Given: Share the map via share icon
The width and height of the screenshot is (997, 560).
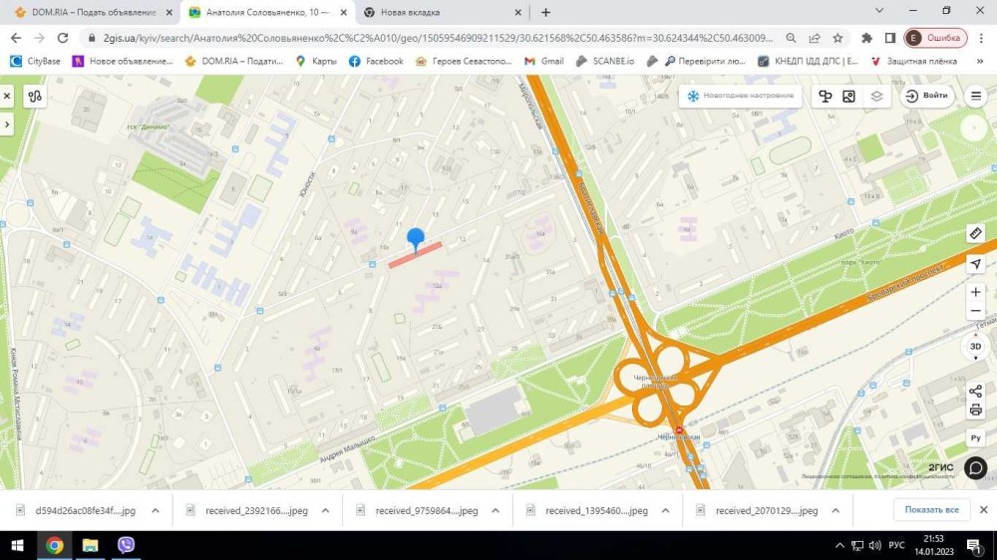Looking at the screenshot, I should coord(975,391).
